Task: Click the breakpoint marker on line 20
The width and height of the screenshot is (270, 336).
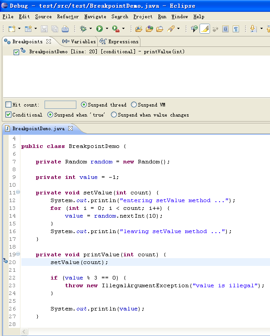Action: pyautogui.click(x=5, y=261)
